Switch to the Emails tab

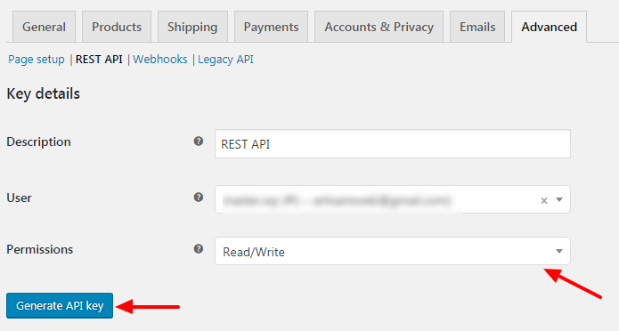[477, 27]
